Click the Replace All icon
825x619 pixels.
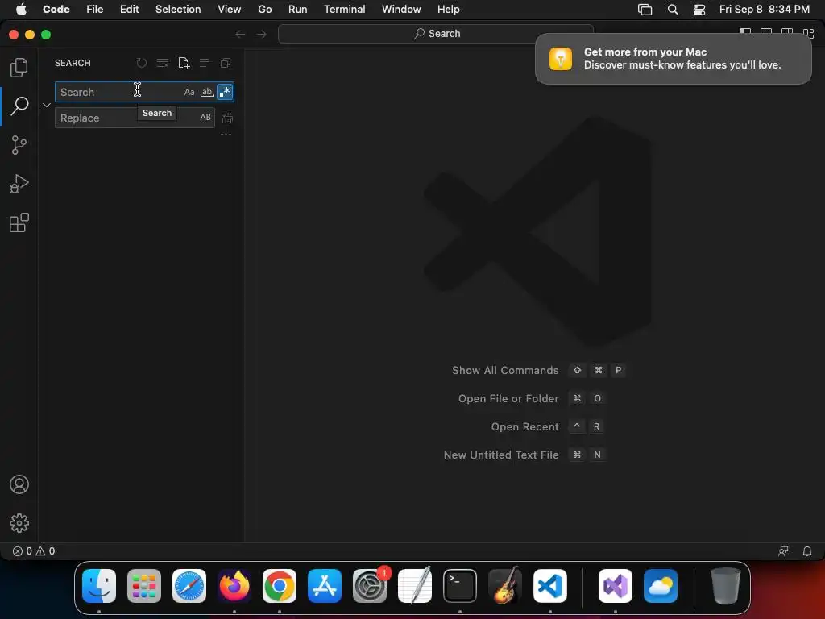click(227, 118)
